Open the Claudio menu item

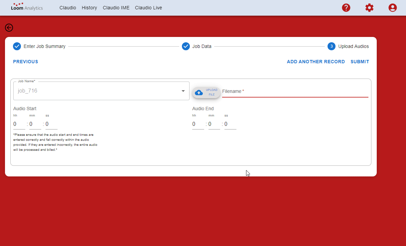[68, 8]
